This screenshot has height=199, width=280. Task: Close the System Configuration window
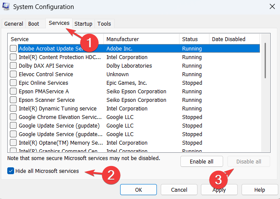(x=272, y=7)
